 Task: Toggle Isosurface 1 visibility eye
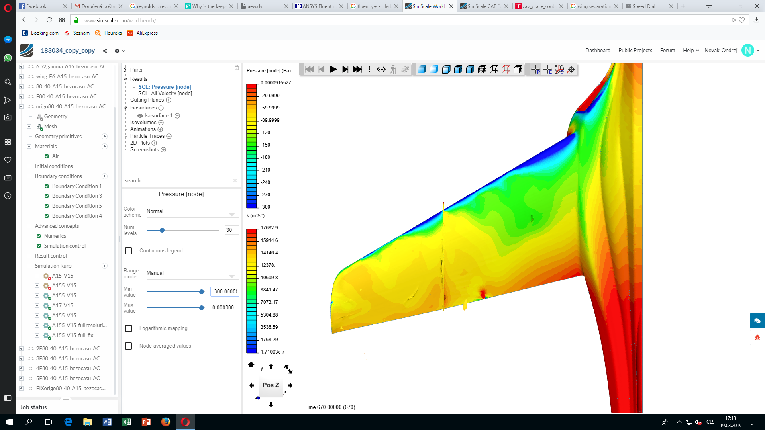140,116
